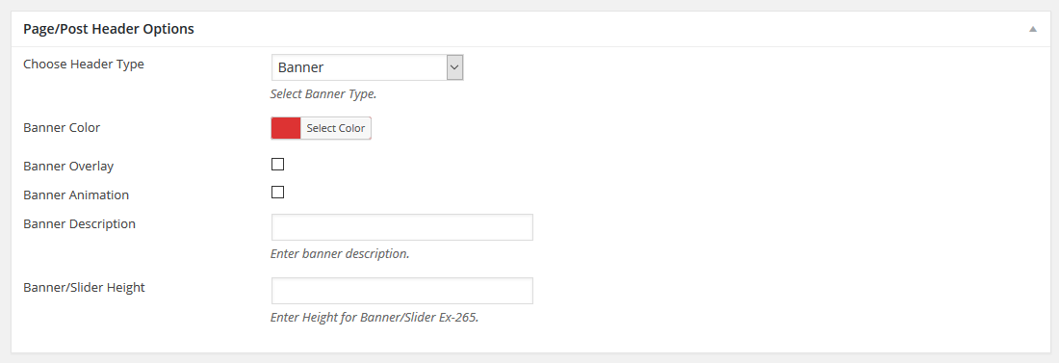Screen dimensions: 1059x363
Task: Click the empty area of the panel header bar
Action: pos(607,29)
